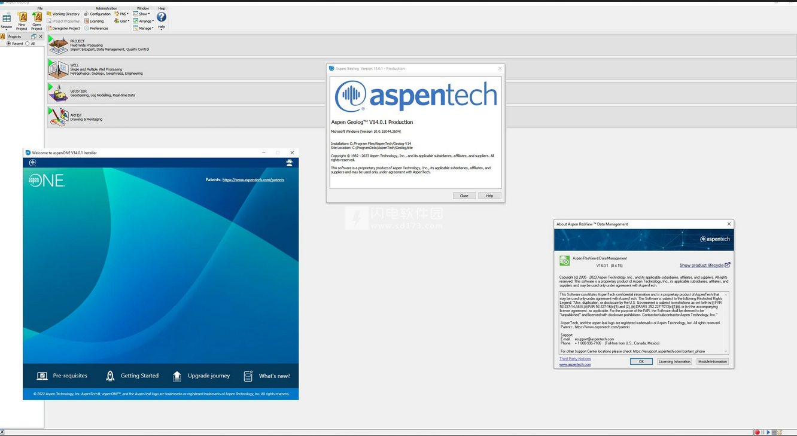Click Show product lifecycle link
Viewport: 797px width, 436px height.
[701, 266]
